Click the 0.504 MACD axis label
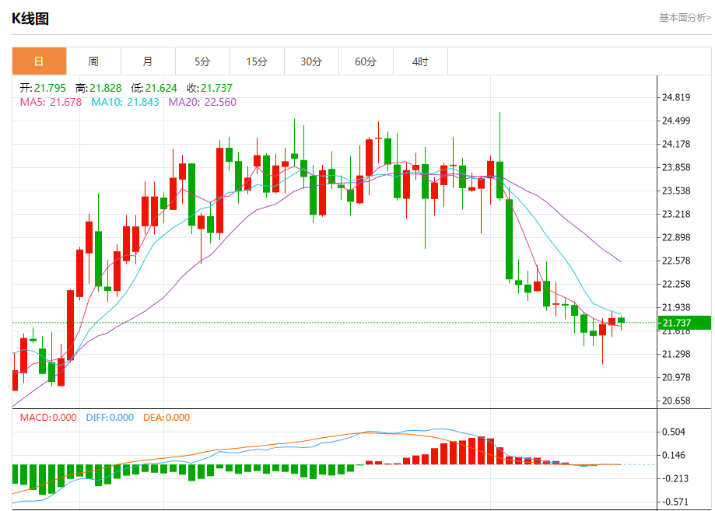The height and width of the screenshot is (511, 715). pos(674,432)
